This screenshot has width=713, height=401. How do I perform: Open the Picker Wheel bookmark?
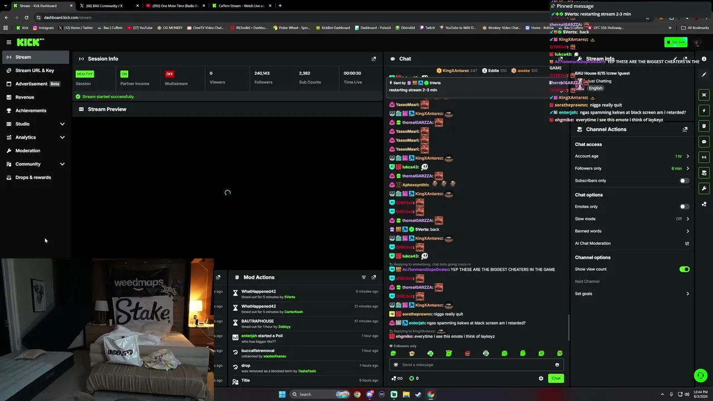pyautogui.click(x=291, y=28)
